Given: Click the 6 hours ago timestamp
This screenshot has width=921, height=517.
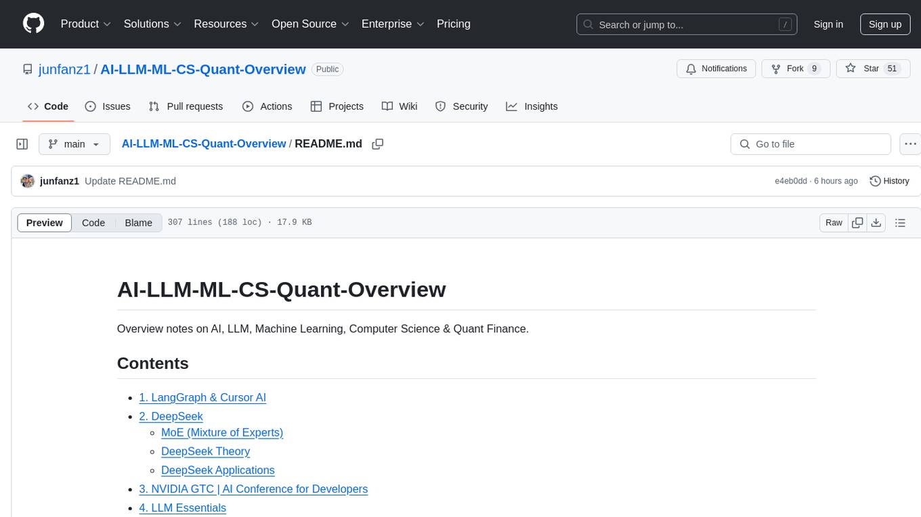Looking at the screenshot, I should 835,181.
